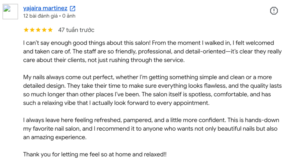Click the second yellow rating star
This screenshot has height=163, width=286.
[32, 30]
